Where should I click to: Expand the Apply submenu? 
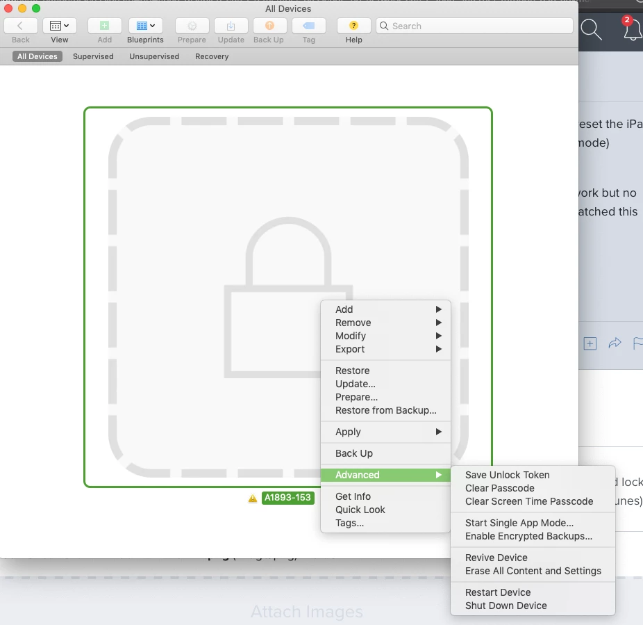(x=385, y=432)
